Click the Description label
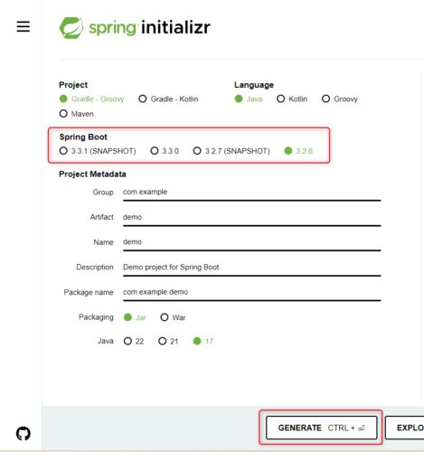 (x=95, y=268)
